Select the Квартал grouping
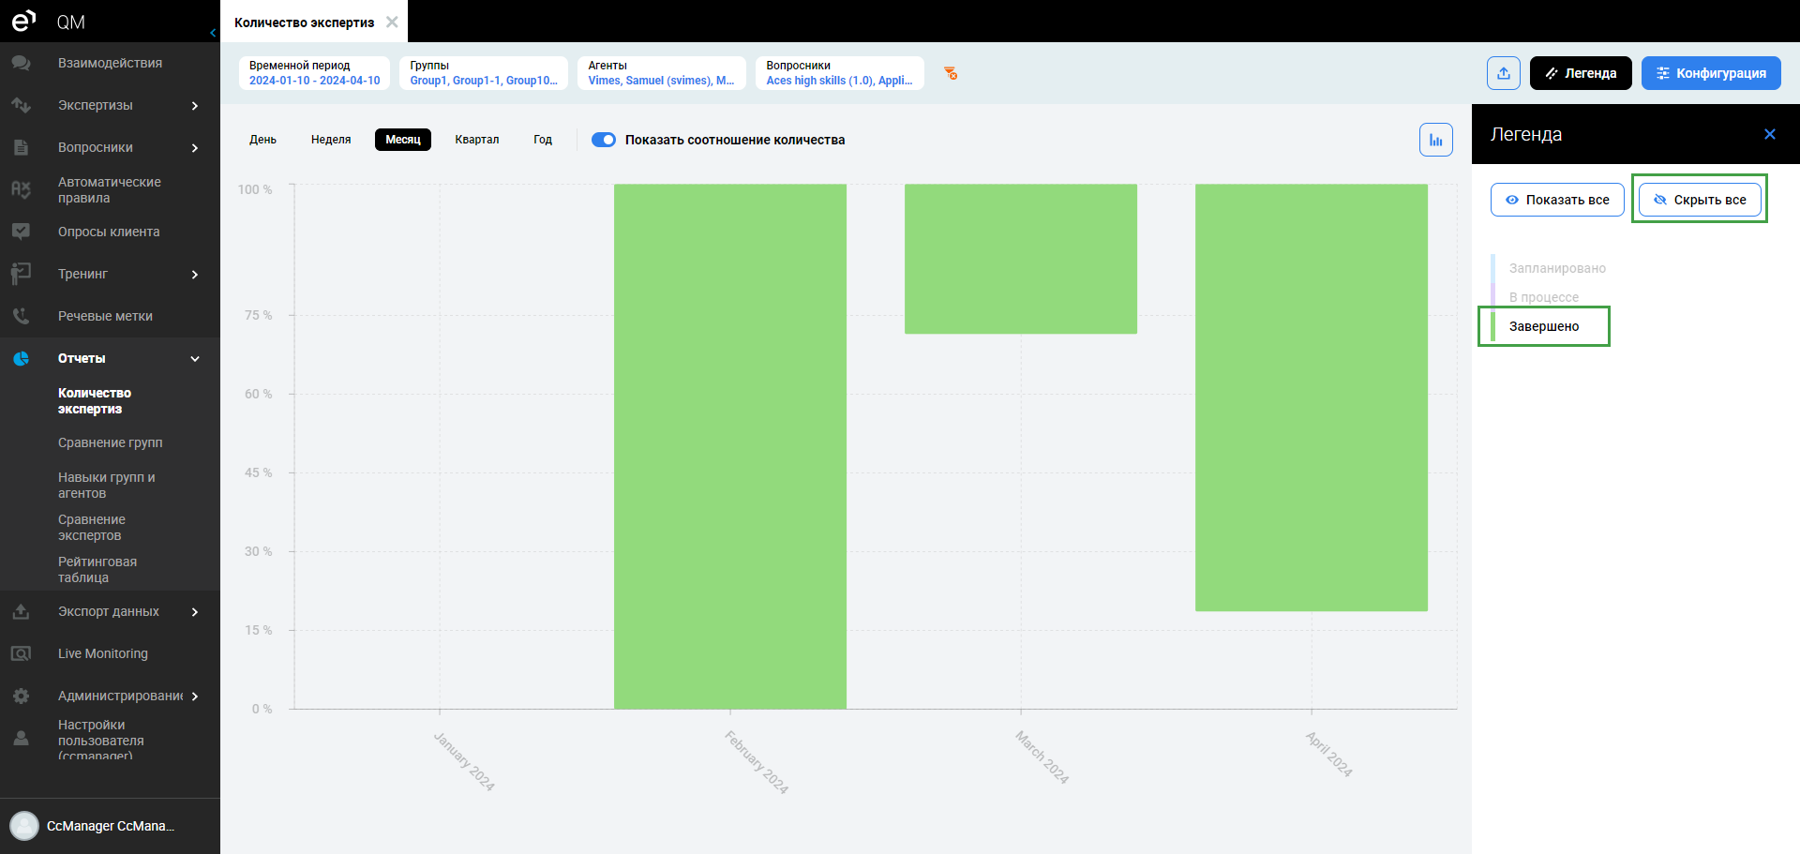This screenshot has height=854, width=1800. (477, 140)
